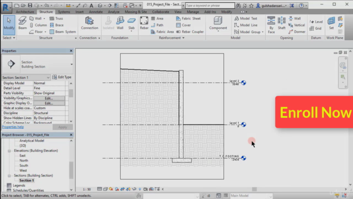The width and height of the screenshot is (353, 199).
Task: Pick the Floor tool
Action: click(36, 32)
